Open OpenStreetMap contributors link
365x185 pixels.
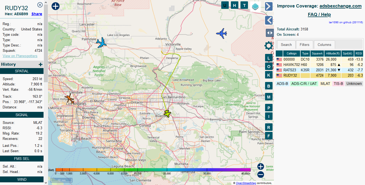(x=246, y=183)
